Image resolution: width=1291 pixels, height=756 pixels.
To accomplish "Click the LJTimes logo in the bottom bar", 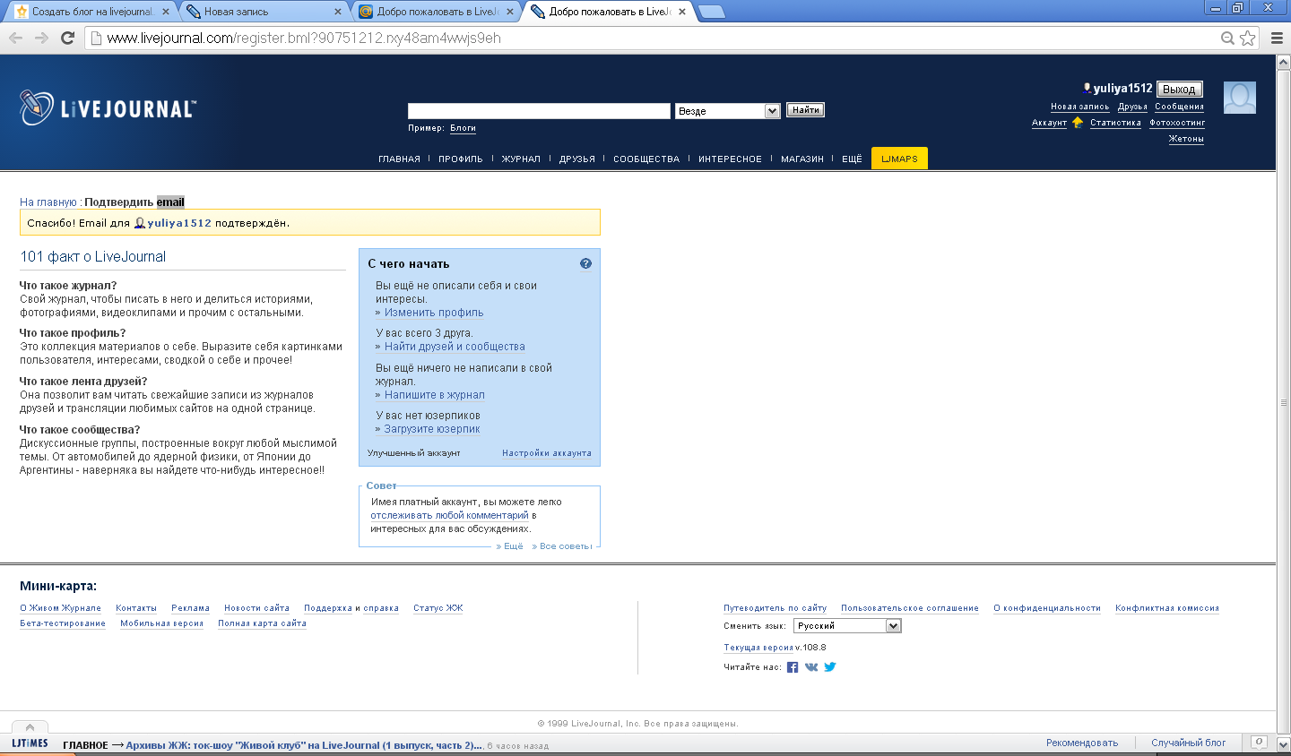I will [30, 743].
